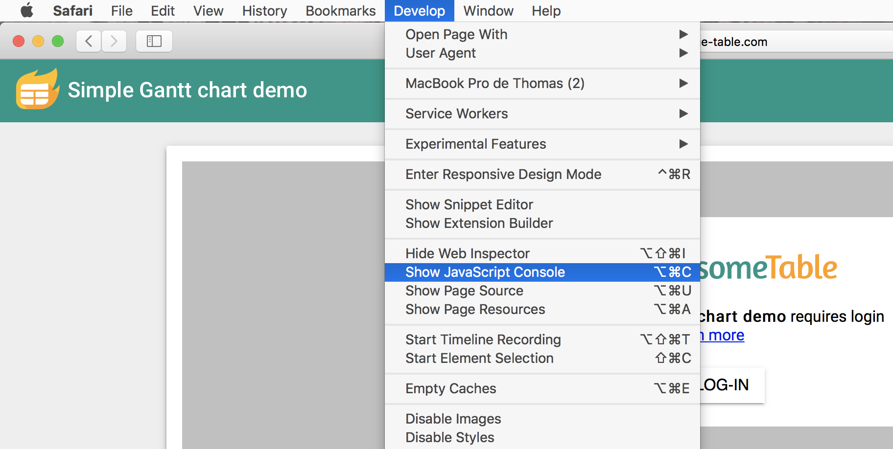Open the Bookmarks menu
Viewport: 893px width, 449px height.
341,11
